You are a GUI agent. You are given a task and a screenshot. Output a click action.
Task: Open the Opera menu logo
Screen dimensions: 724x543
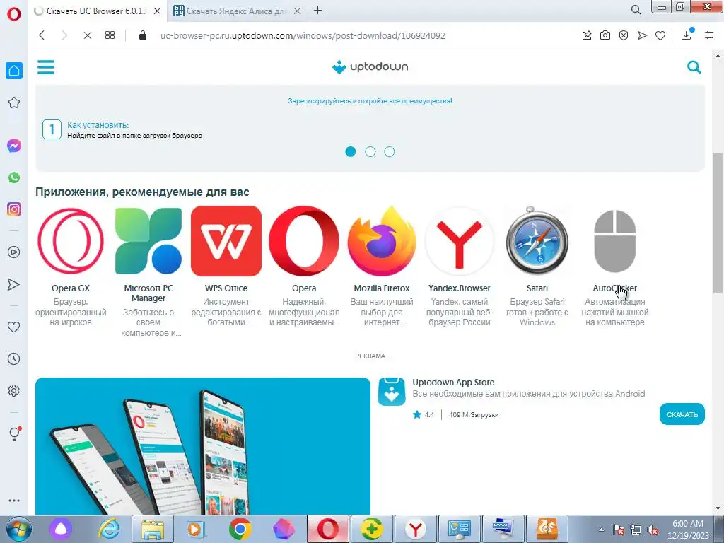point(14,14)
